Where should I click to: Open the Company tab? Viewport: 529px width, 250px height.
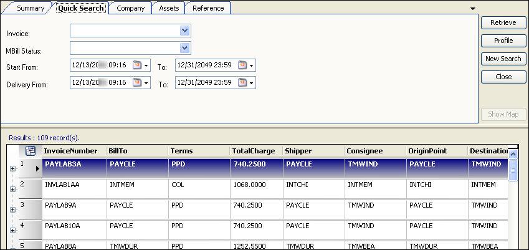(131, 8)
